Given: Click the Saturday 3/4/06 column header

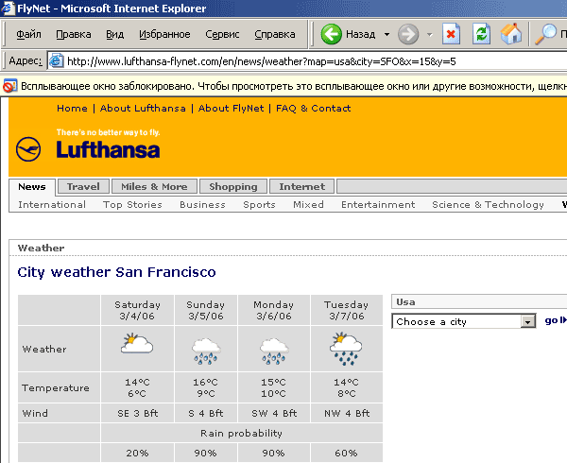Looking at the screenshot, I should 137,310.
